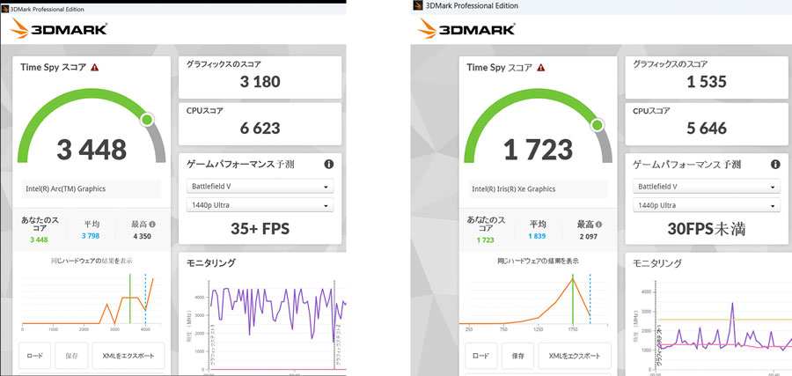The height and width of the screenshot is (376, 792).
Task: Click the gauge knob on 3 448 score dial
Action: [147, 120]
